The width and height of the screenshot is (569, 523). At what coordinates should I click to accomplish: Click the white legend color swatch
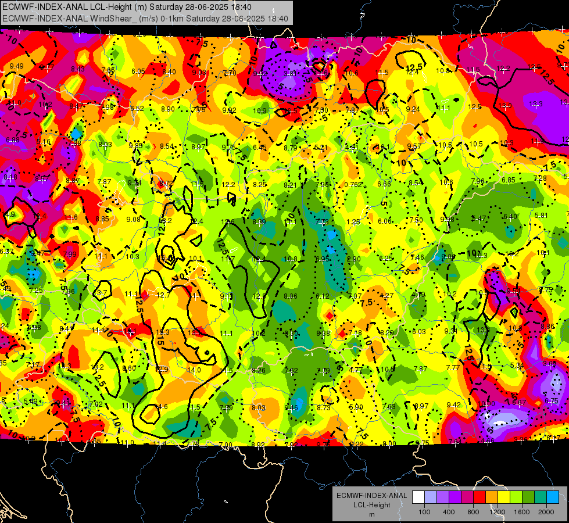click(x=418, y=497)
